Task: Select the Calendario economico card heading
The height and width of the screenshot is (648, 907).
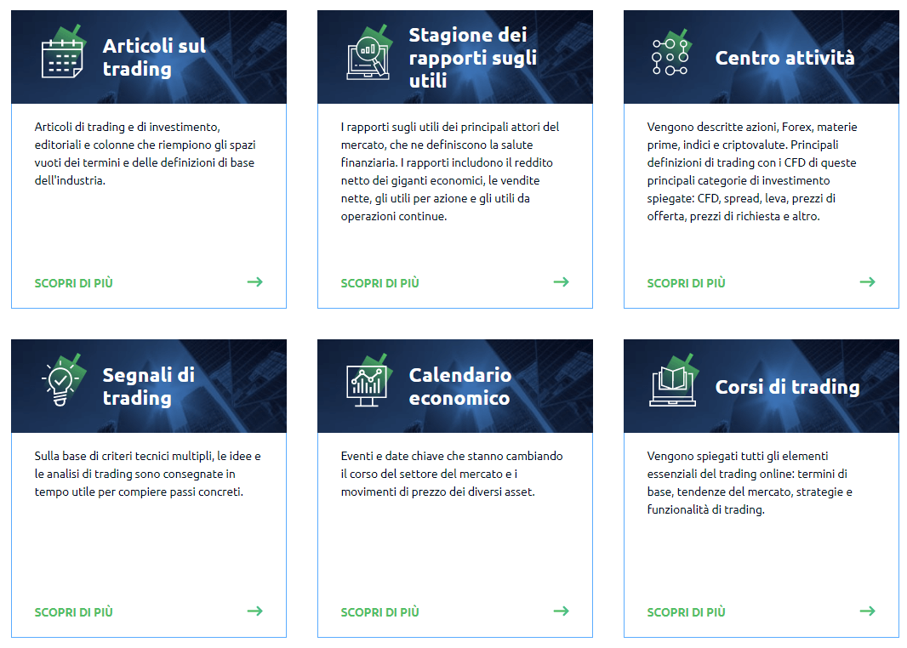Action: coord(459,386)
